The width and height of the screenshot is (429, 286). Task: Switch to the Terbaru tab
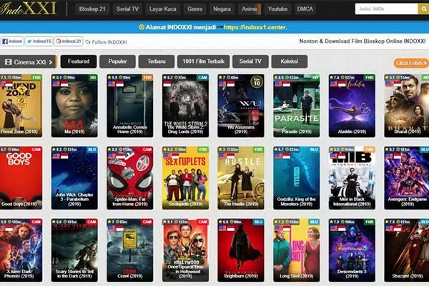157,61
